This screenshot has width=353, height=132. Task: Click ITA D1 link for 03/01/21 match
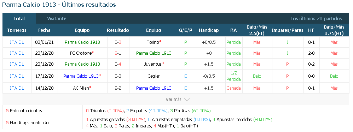(x=17, y=42)
